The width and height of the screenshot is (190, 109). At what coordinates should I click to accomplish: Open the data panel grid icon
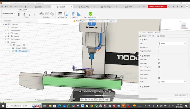2,6
